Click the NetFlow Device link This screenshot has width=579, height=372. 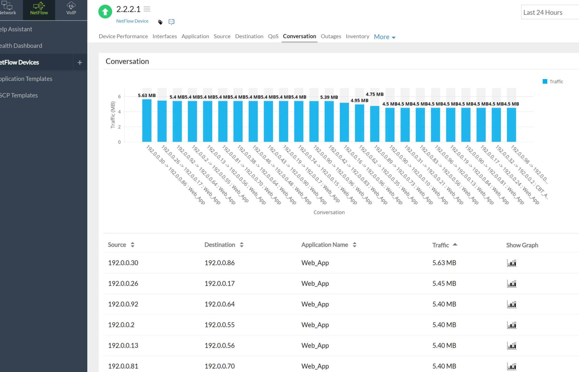[132, 21]
